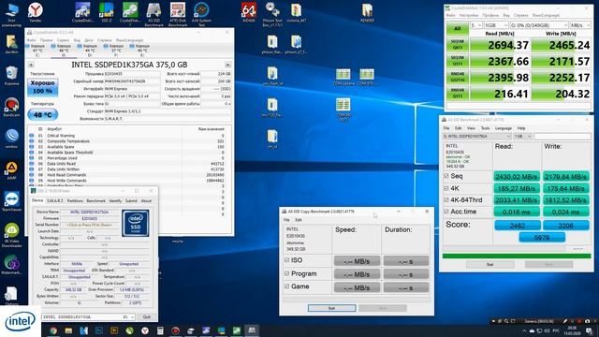The image size is (599, 337).
Task: Open the AIMP desktop shortcut
Action: pos(11,170)
